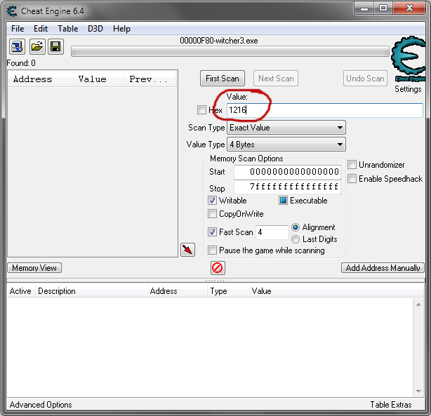The image size is (431, 416).
Task: Toggle the Executable checkbox
Action: point(283,201)
